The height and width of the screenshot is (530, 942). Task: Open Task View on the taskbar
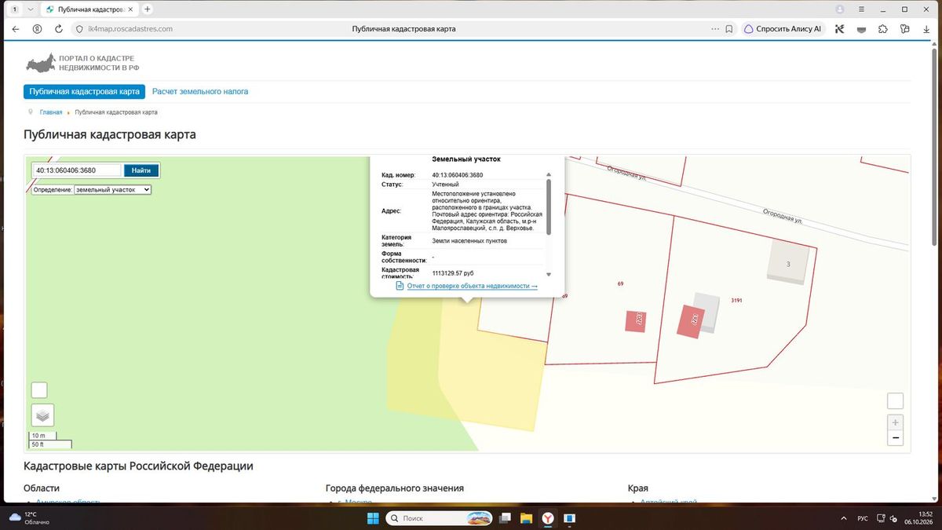point(506,518)
